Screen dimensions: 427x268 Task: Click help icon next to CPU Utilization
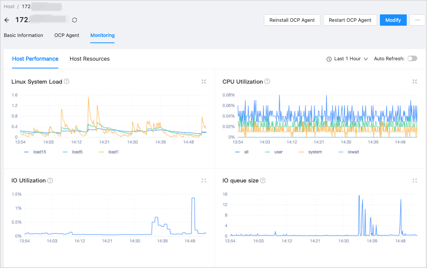tap(267, 82)
